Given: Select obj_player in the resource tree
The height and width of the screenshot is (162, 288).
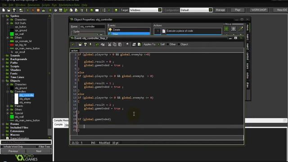Looking at the screenshot, I should (25, 99).
